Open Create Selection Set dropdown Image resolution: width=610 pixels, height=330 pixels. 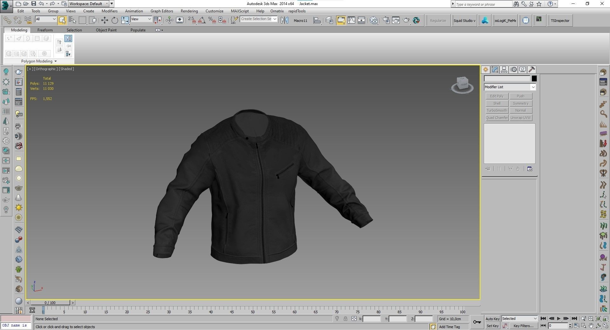coord(259,19)
